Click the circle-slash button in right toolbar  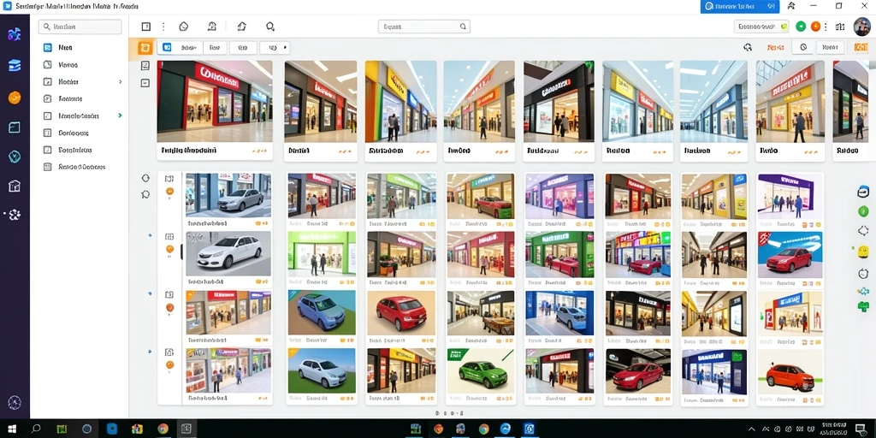[x=803, y=48]
